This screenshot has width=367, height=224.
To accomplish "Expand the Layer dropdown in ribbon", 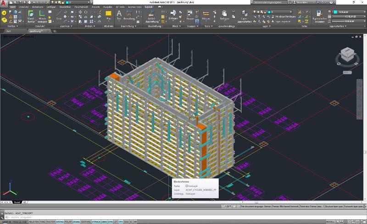I will point(289,12).
